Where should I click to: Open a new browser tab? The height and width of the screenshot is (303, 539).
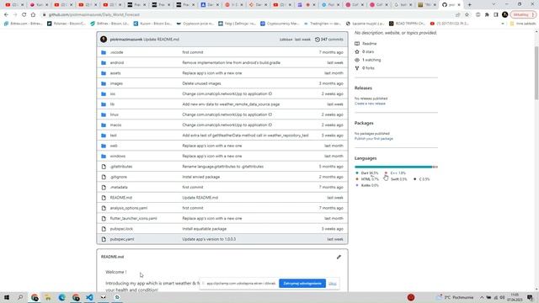470,5
